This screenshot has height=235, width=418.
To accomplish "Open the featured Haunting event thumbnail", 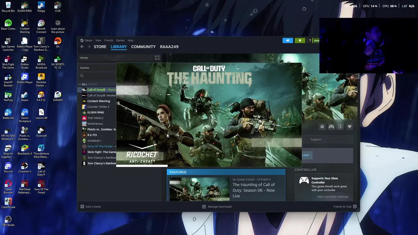I will [200, 189].
